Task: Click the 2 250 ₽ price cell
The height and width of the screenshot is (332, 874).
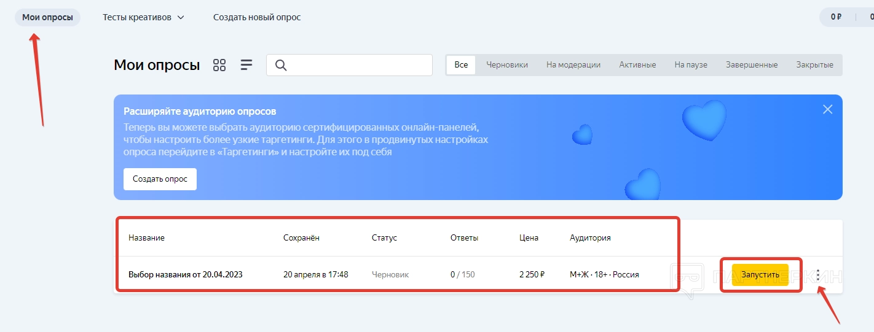Action: point(532,274)
